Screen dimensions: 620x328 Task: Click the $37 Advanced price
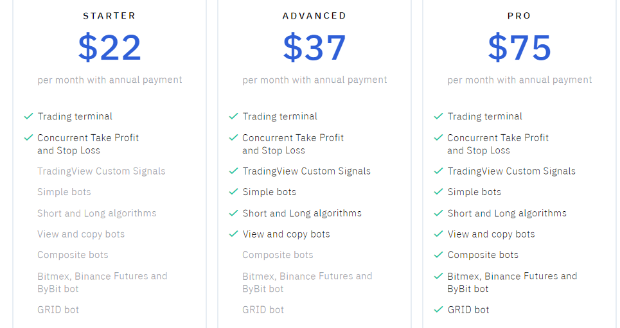point(314,47)
